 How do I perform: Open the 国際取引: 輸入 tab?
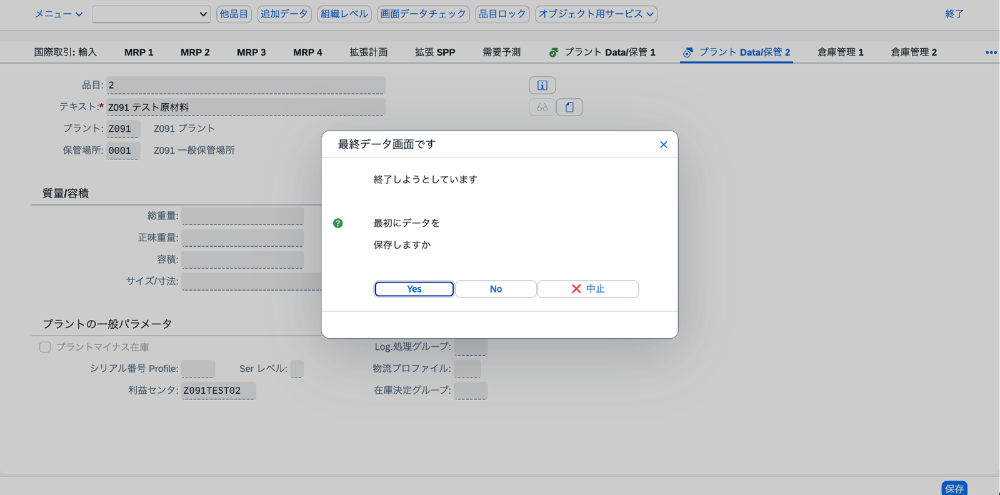[66, 52]
